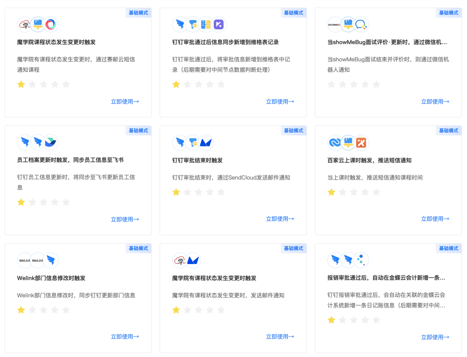Viewport: 467px width, 357px height.
Task: Click the SendCloud icon in 钉钉审批结束时触发 card
Action: [206, 142]
